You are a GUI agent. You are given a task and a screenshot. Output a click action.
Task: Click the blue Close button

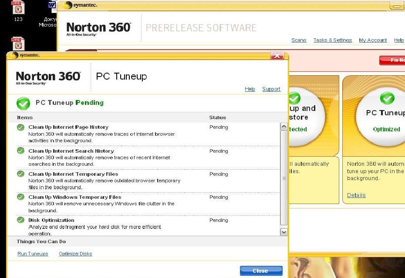261,271
